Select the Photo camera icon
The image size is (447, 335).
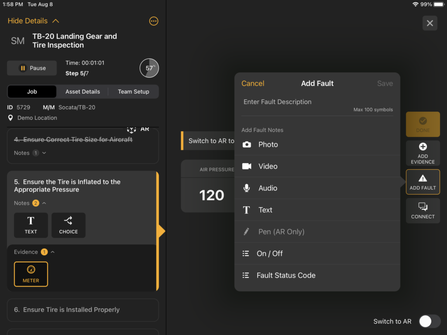247,144
